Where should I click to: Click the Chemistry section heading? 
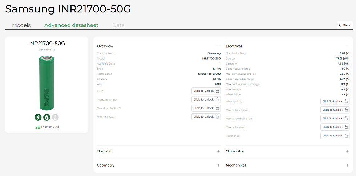[x=235, y=151]
